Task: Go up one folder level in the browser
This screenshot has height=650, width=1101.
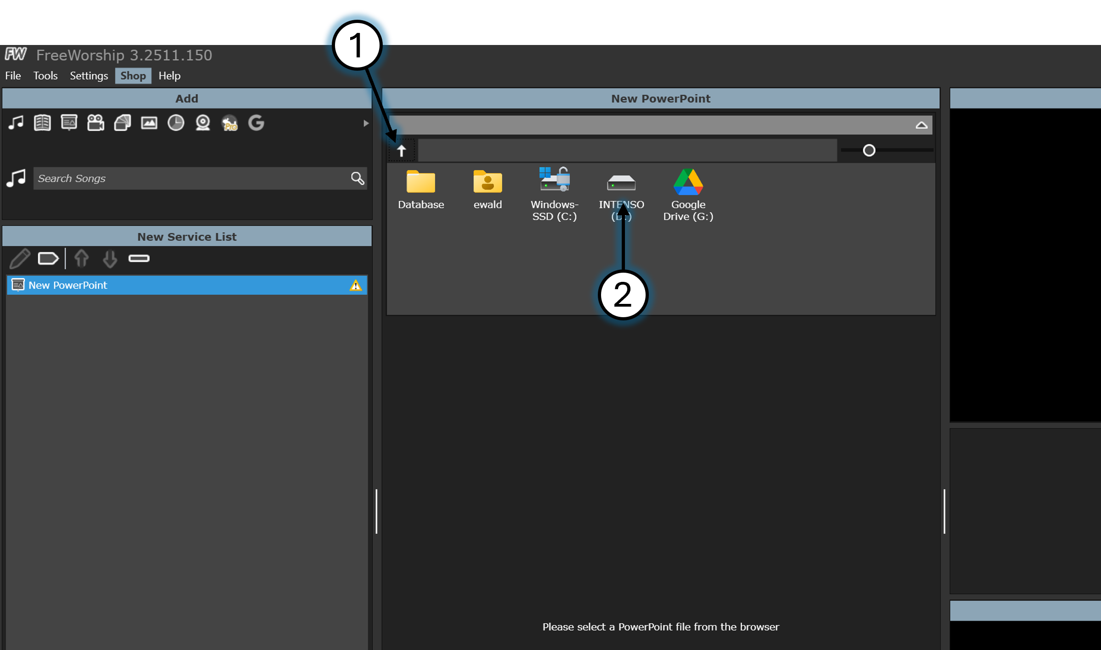Action: click(402, 151)
